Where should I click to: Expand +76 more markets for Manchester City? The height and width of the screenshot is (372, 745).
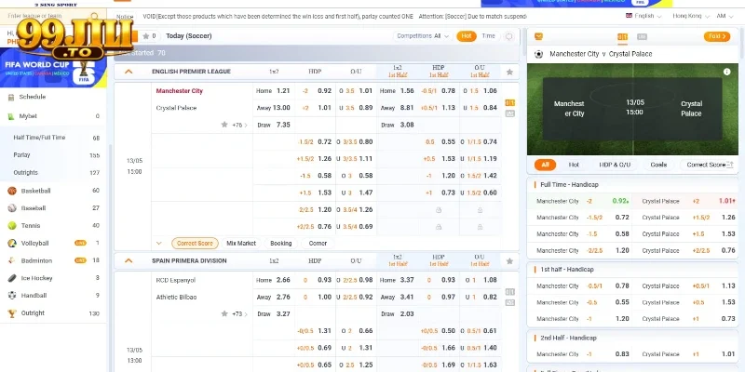[240, 126]
